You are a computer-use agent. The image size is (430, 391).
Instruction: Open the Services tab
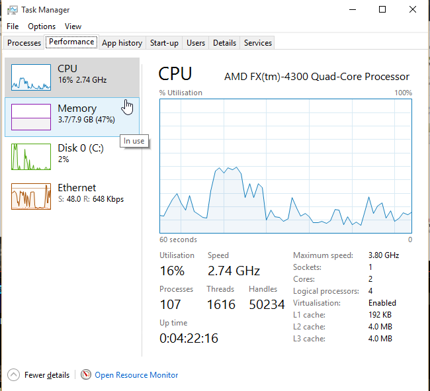click(x=258, y=43)
